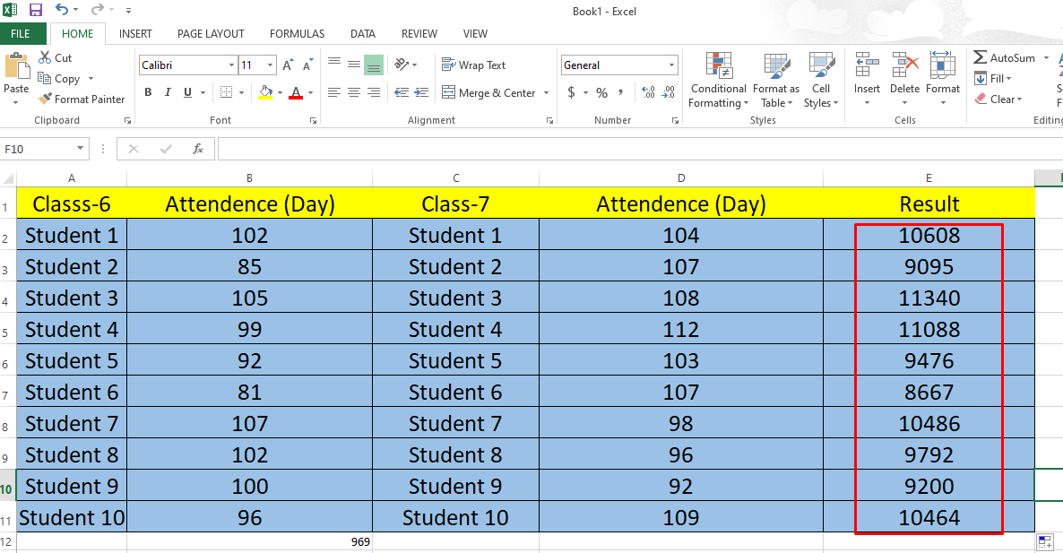Image resolution: width=1063 pixels, height=553 pixels.
Task: Switch to the FORMULAS tab
Action: (x=297, y=34)
